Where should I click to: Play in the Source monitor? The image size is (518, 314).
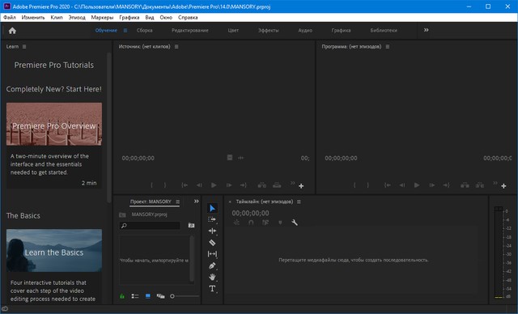(214, 185)
